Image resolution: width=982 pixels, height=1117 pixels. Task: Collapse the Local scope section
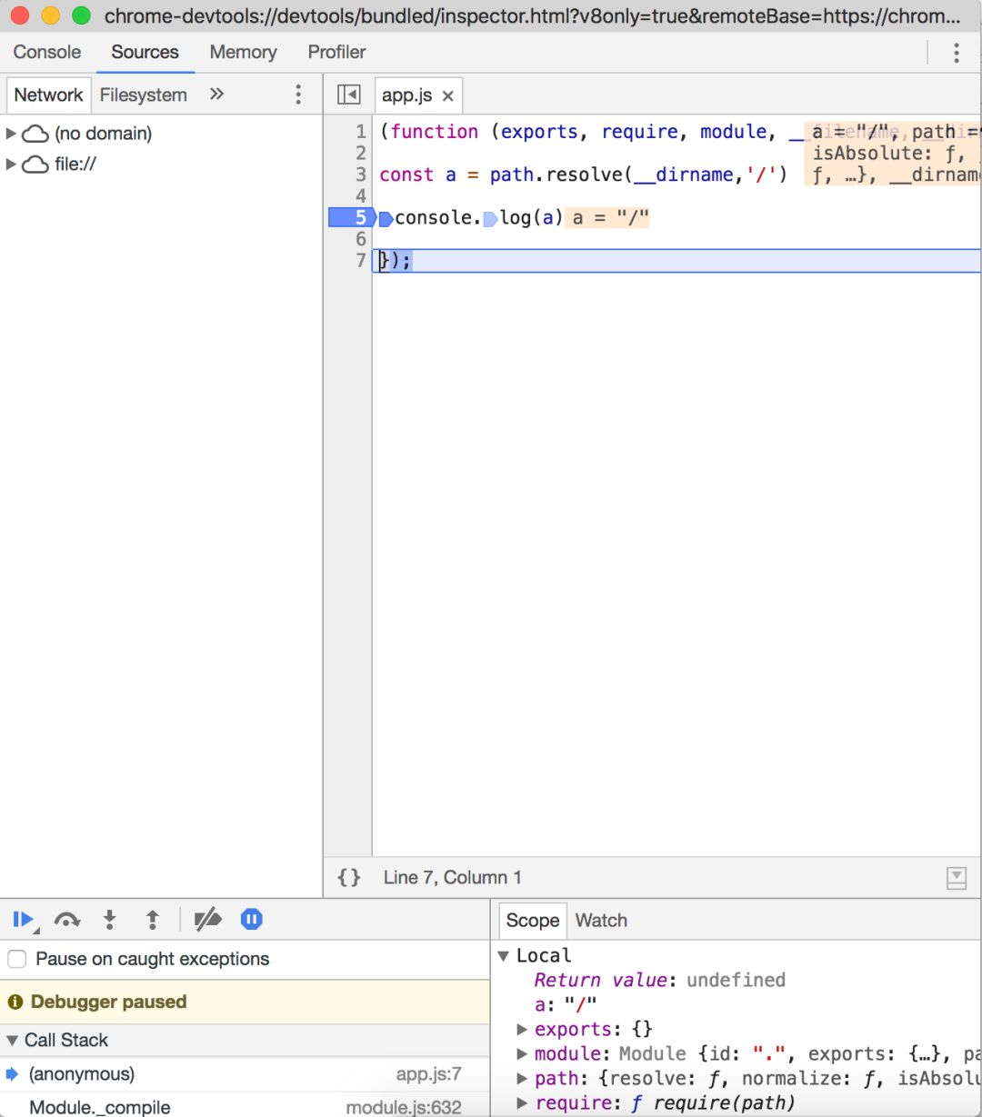pyautogui.click(x=503, y=955)
